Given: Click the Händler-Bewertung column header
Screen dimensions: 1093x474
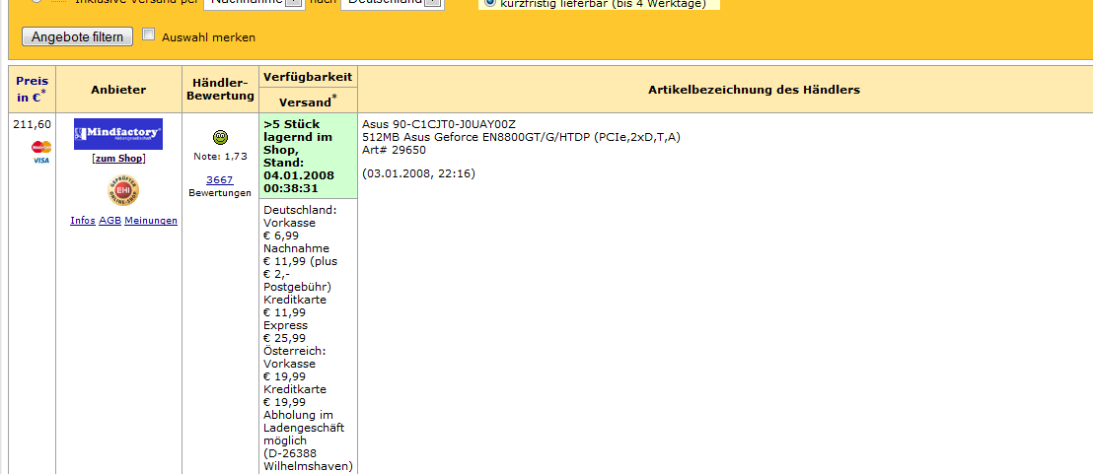Looking at the screenshot, I should click(x=220, y=90).
